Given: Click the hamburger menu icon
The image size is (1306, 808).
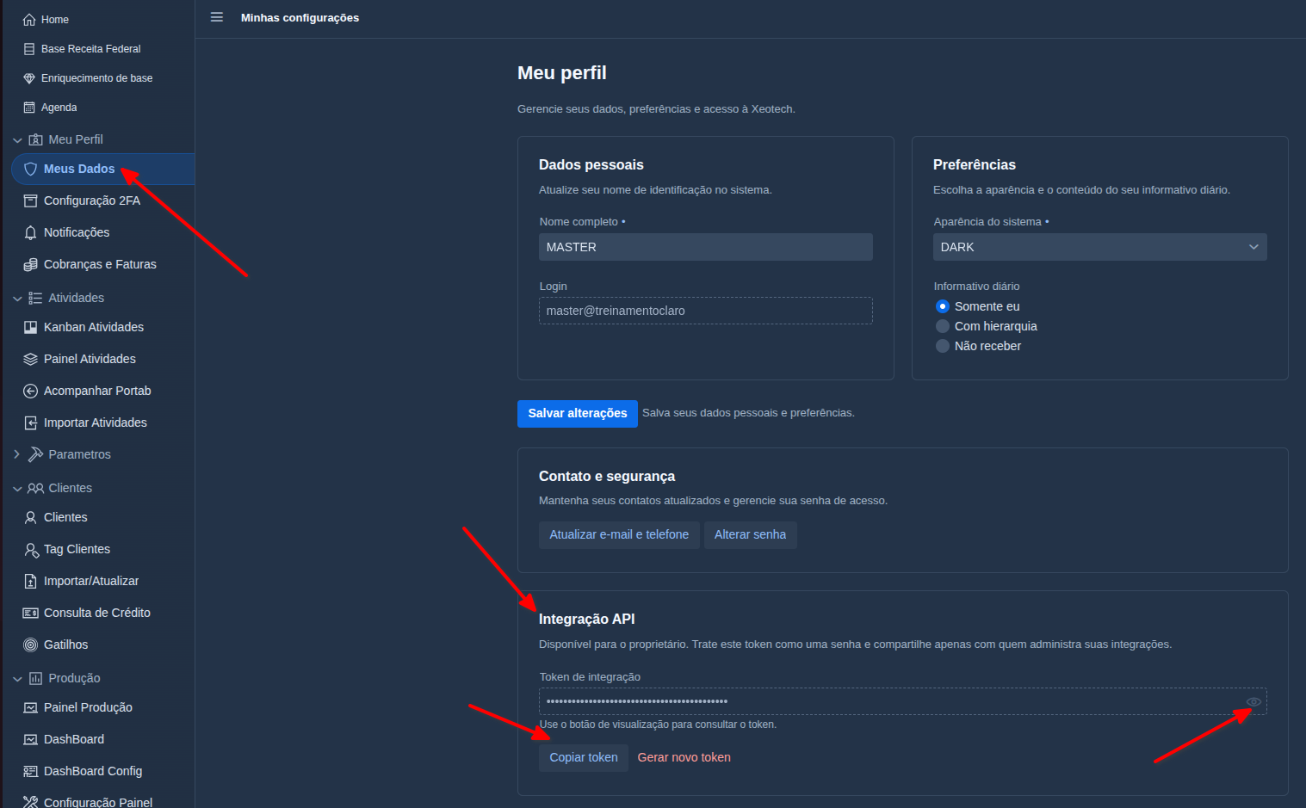Looking at the screenshot, I should 217,17.
